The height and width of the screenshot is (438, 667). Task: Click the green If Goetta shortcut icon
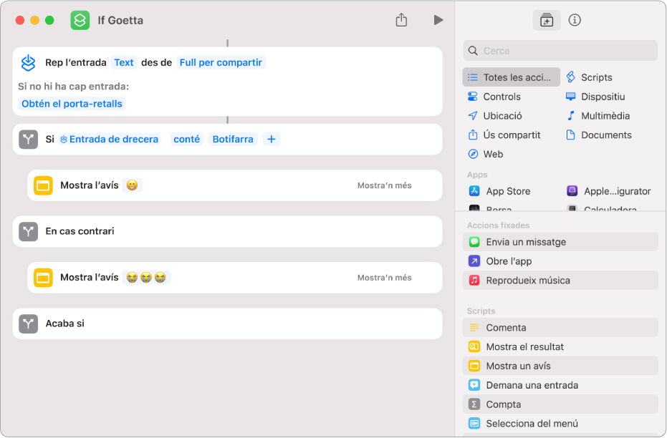pyautogui.click(x=80, y=20)
